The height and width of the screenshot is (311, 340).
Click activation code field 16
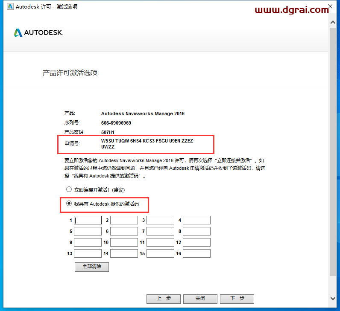[x=196, y=253]
